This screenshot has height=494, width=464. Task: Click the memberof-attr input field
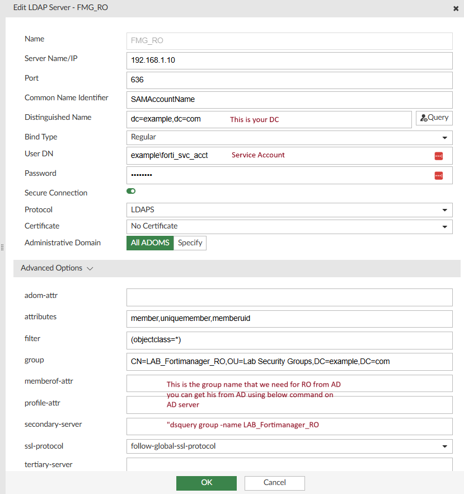coord(289,383)
